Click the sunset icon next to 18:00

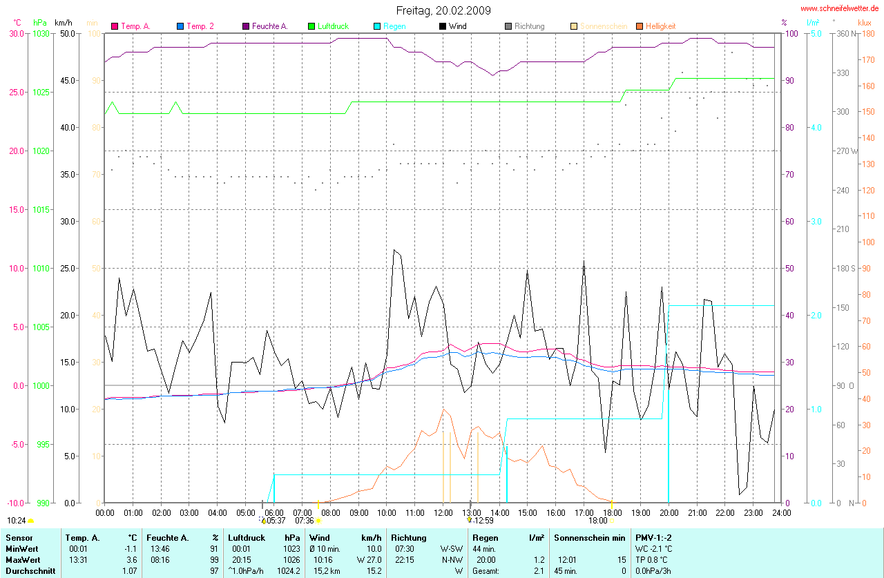[612, 521]
